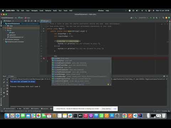Click the scroll up arrow in Run panel
171x128 pixels.
pyautogui.click(x=7, y=80)
